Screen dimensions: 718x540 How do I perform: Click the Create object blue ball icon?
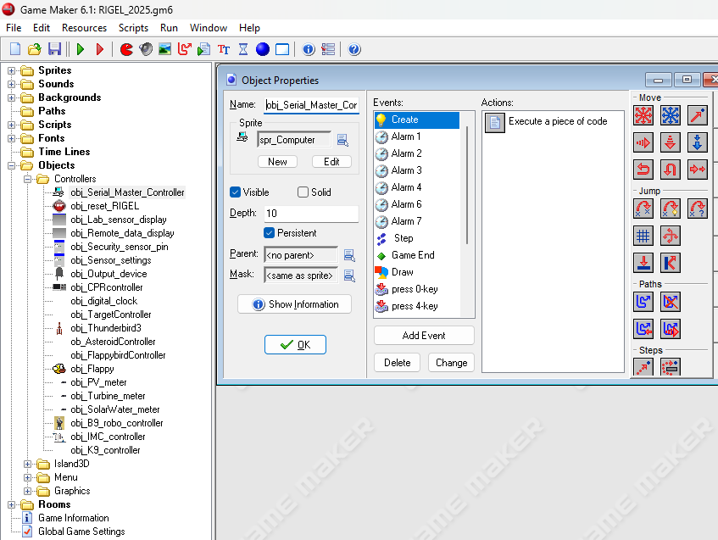point(263,49)
